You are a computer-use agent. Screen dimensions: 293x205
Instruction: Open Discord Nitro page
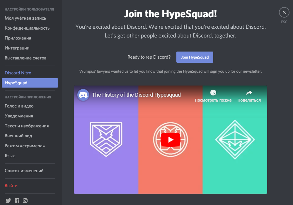tap(18, 73)
